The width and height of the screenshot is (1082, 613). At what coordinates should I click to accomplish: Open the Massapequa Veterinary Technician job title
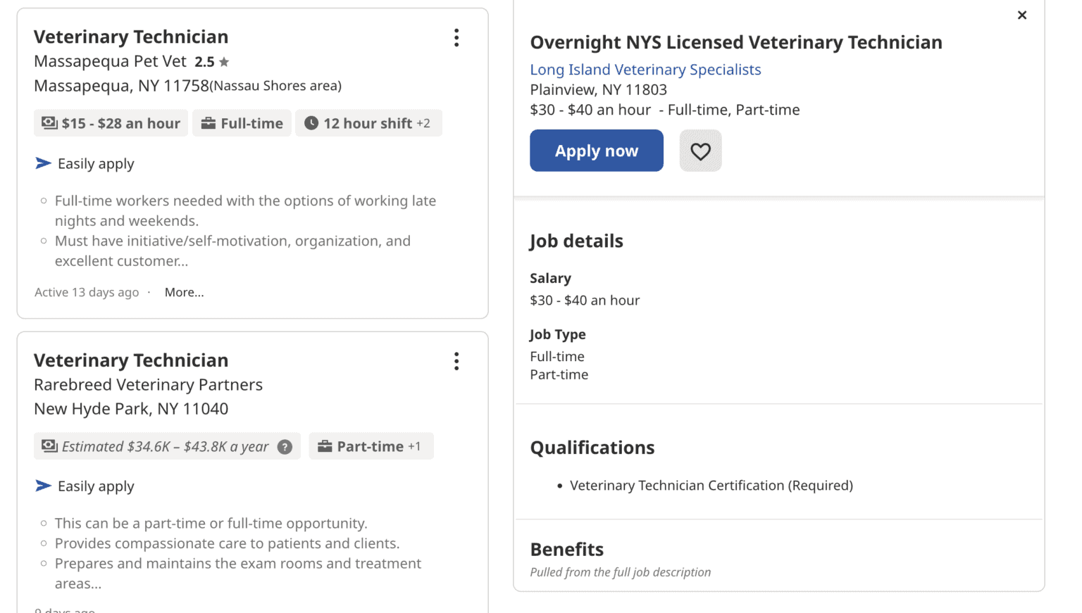click(x=130, y=36)
